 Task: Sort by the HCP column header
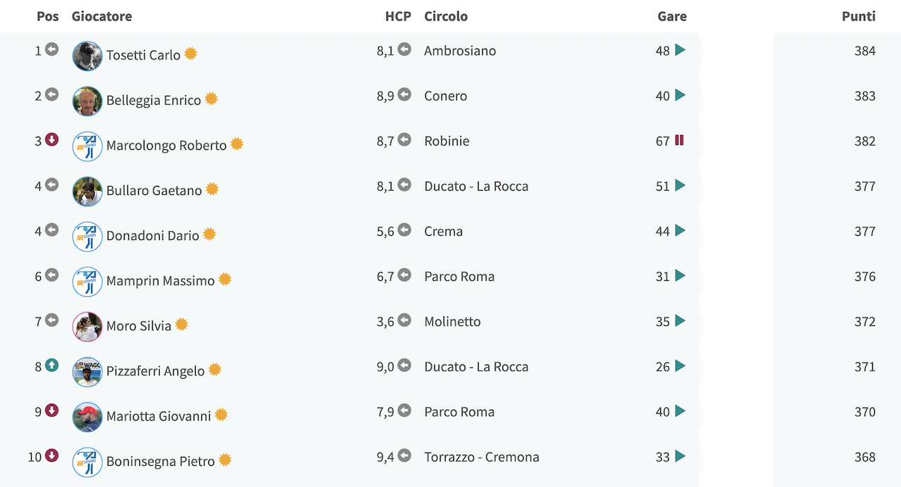(398, 16)
